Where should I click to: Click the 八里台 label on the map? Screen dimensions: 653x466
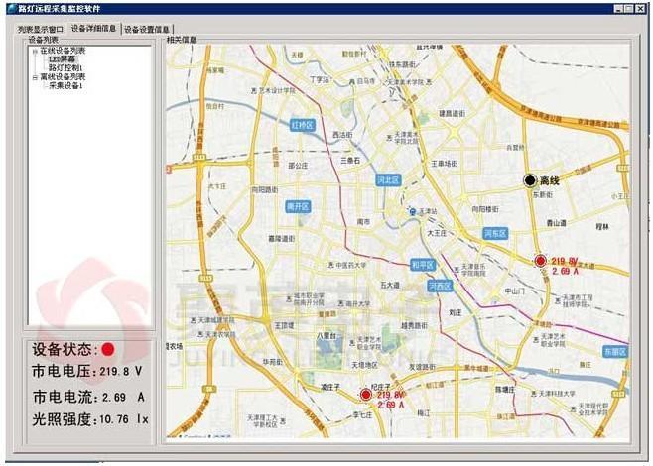(x=326, y=335)
